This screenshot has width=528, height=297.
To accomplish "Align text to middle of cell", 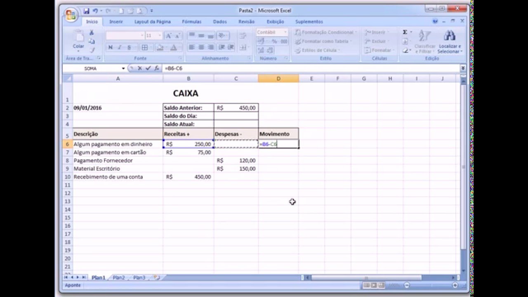I will [201, 36].
